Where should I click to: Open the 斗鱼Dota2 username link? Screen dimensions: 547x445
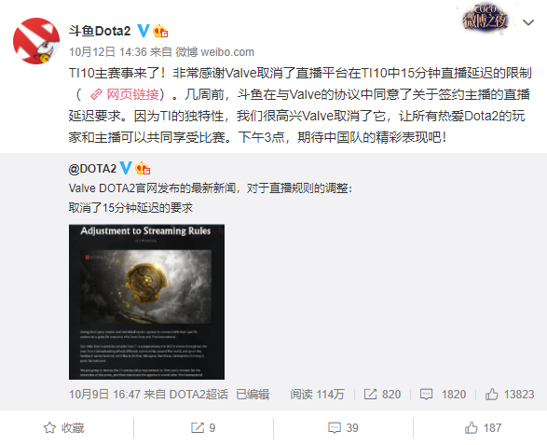100,31
